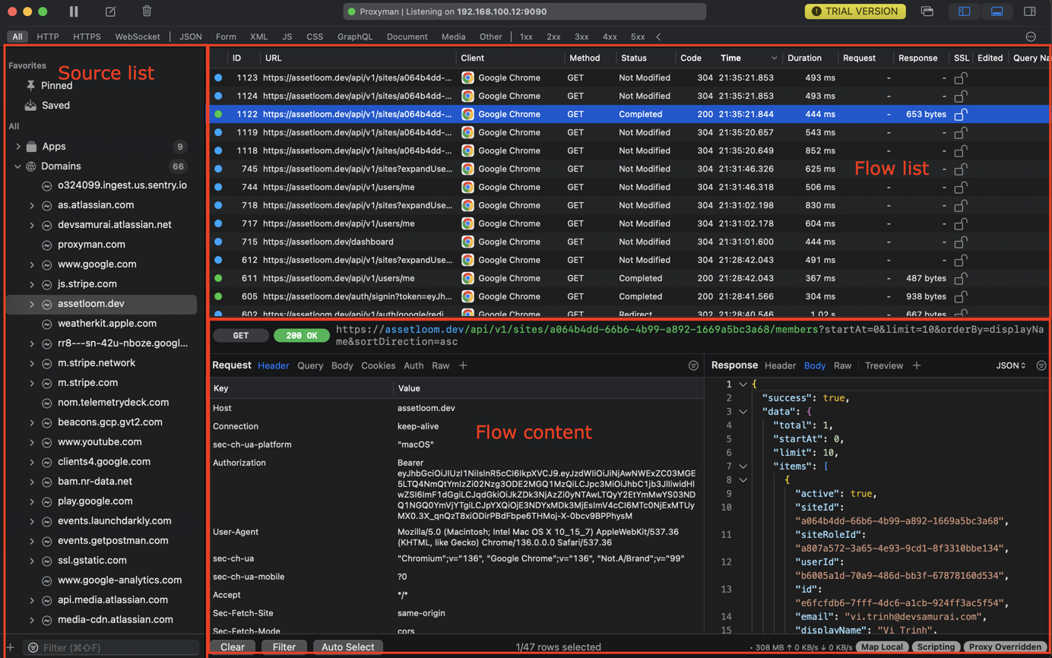Image resolution: width=1052 pixels, height=658 pixels.
Task: Click the Proxy Overridden status button
Action: (1005, 647)
